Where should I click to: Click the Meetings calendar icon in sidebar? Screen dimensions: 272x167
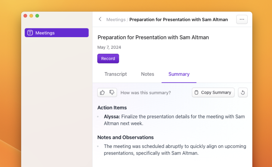point(30,33)
